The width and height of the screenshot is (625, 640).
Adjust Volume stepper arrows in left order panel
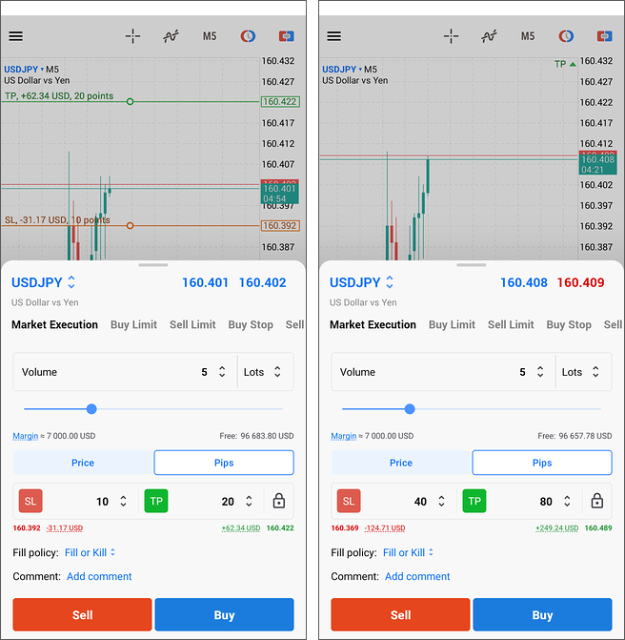pyautogui.click(x=222, y=372)
